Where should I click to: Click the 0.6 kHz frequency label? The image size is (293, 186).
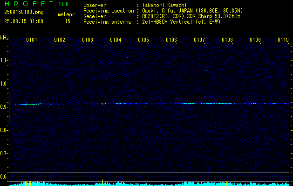coord(4,177)
